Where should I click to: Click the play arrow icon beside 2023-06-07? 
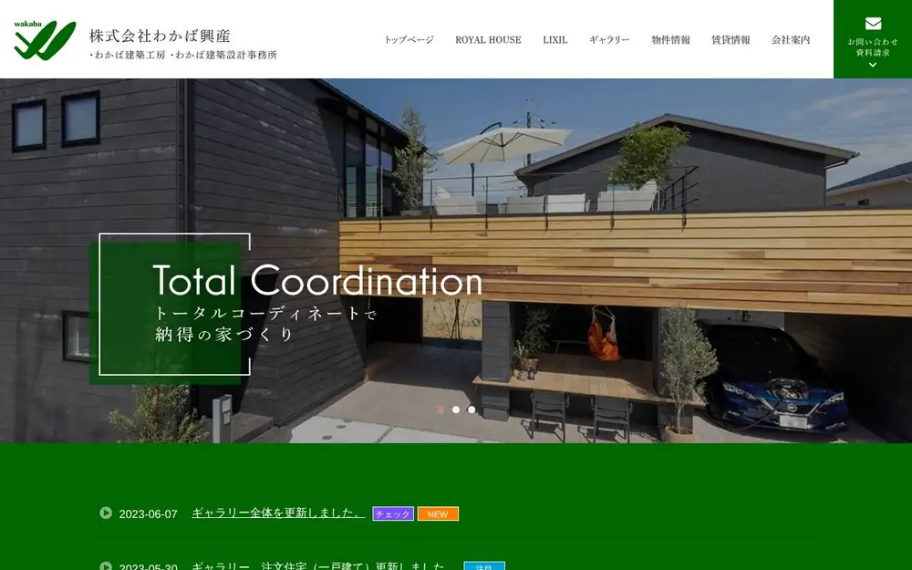tap(105, 513)
